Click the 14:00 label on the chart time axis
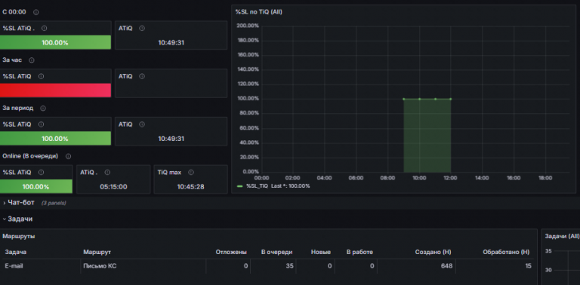Screen dimensions: 580x285 (x=482, y=178)
